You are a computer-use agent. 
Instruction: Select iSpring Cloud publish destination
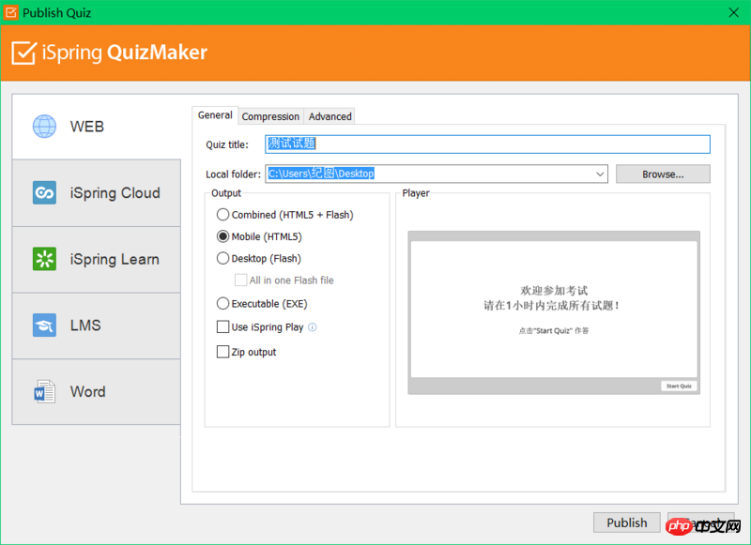[97, 192]
